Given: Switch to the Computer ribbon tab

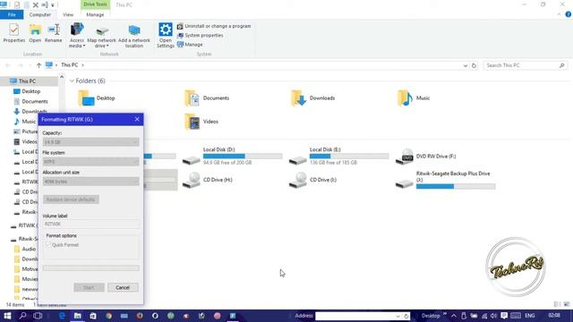Looking at the screenshot, I should tap(39, 14).
